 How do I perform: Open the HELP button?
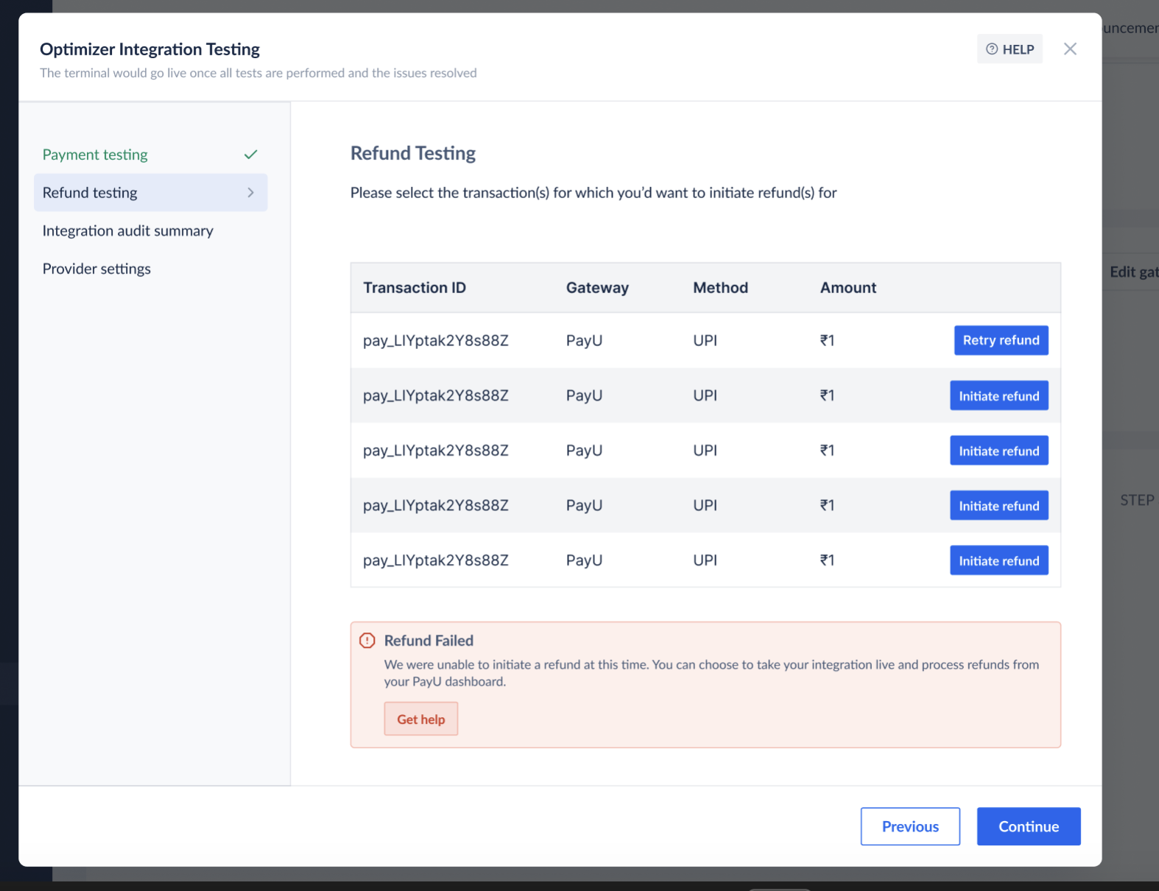click(1010, 49)
